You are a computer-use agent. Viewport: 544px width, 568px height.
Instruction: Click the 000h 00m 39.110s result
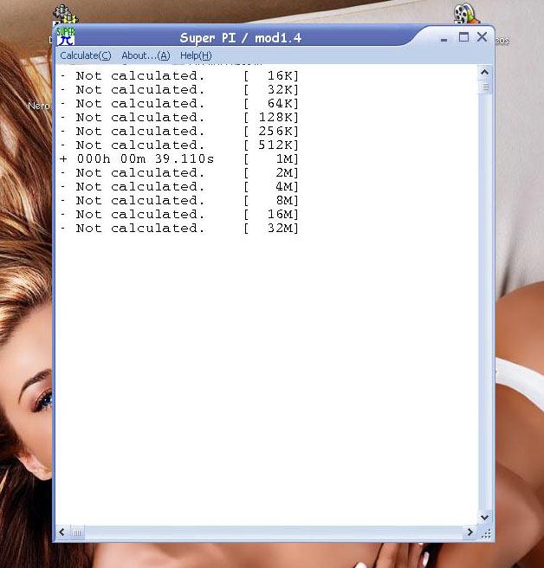(x=146, y=159)
